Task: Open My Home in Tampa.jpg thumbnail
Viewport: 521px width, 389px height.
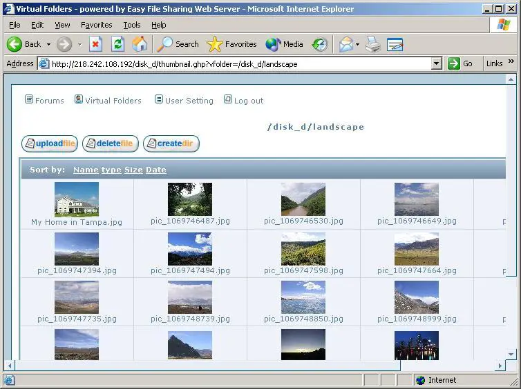Action: pos(77,199)
